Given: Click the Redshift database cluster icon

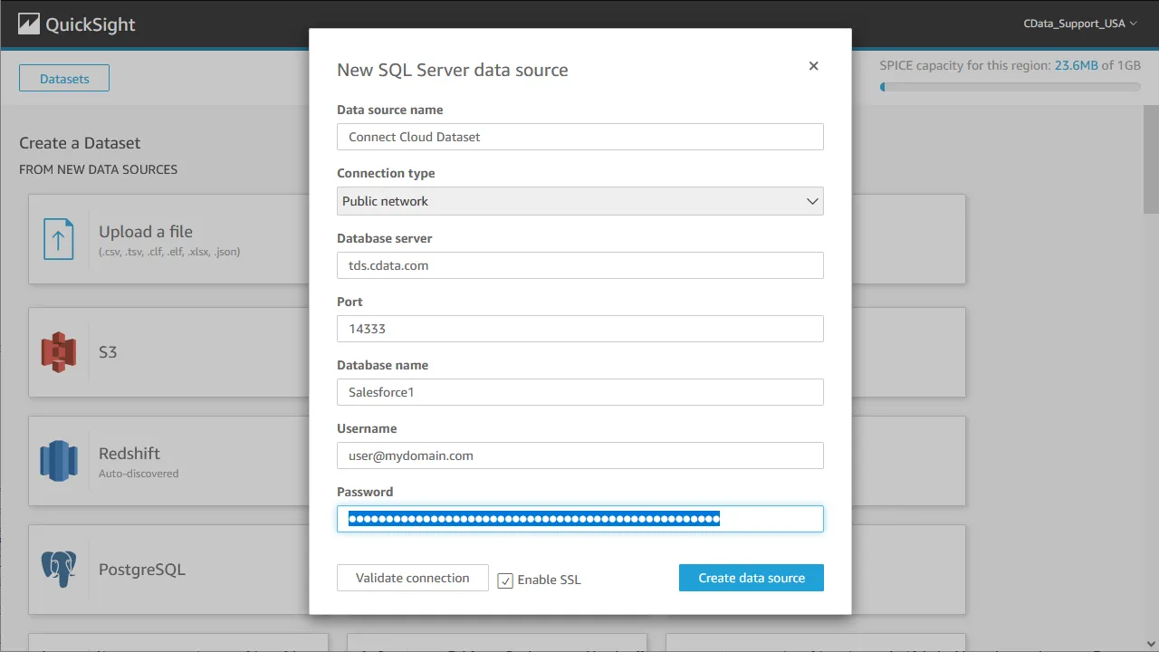Looking at the screenshot, I should pos(59,460).
